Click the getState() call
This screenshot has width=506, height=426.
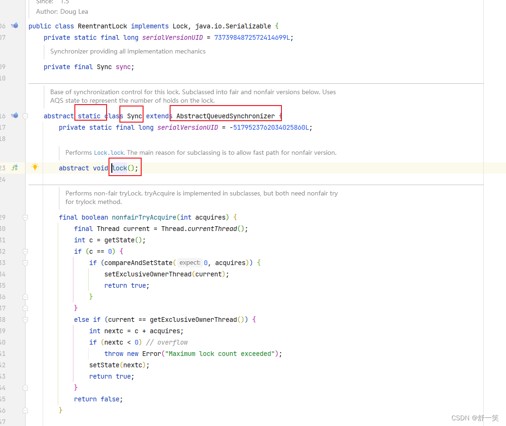123,240
